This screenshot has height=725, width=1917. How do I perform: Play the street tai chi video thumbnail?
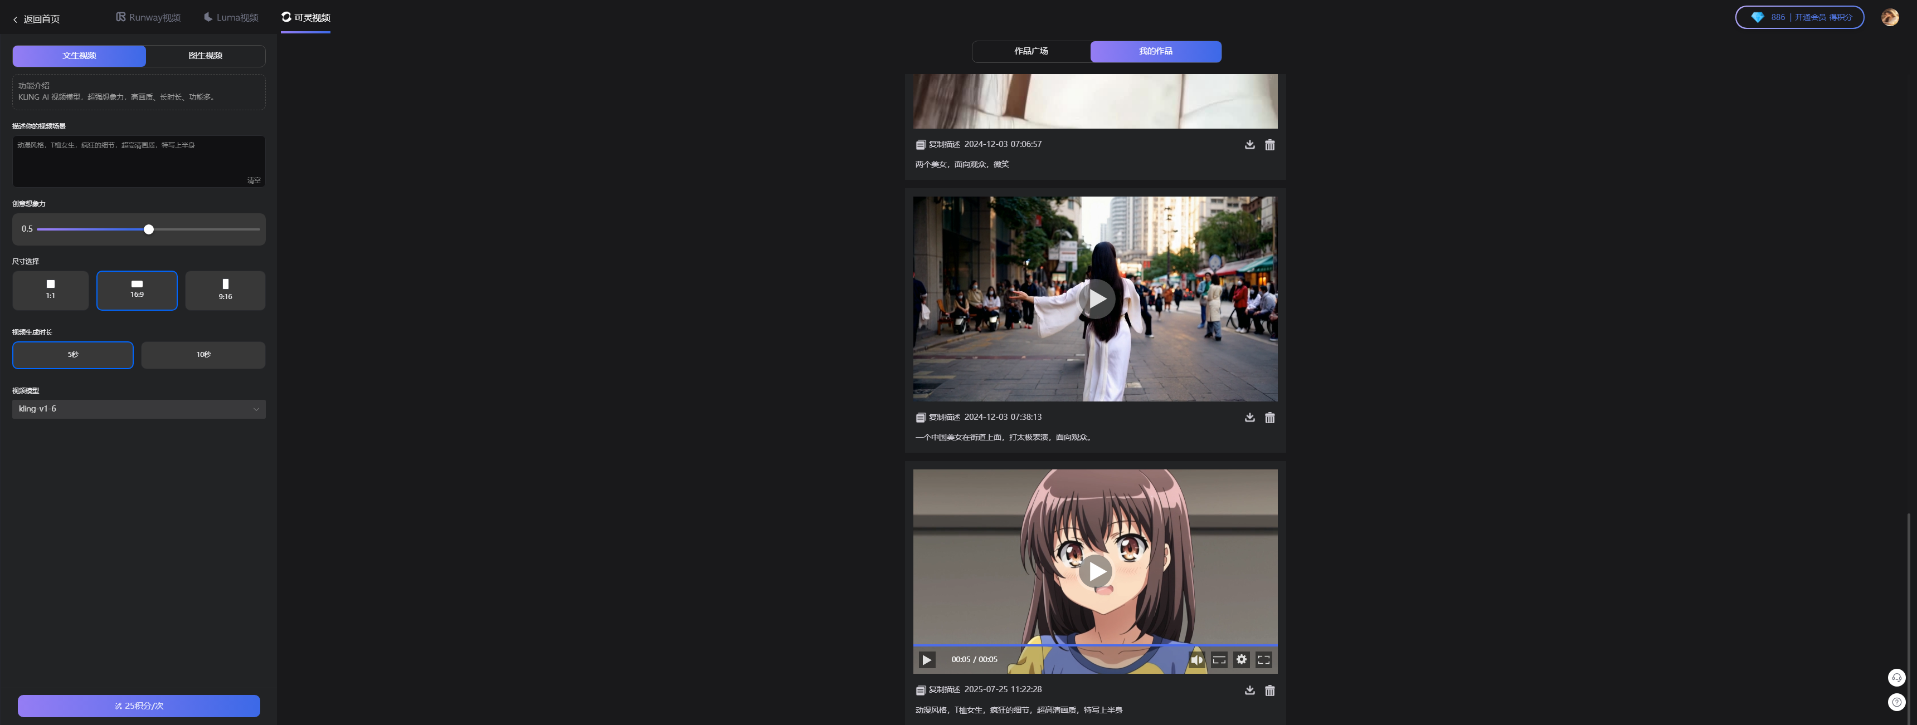tap(1096, 299)
